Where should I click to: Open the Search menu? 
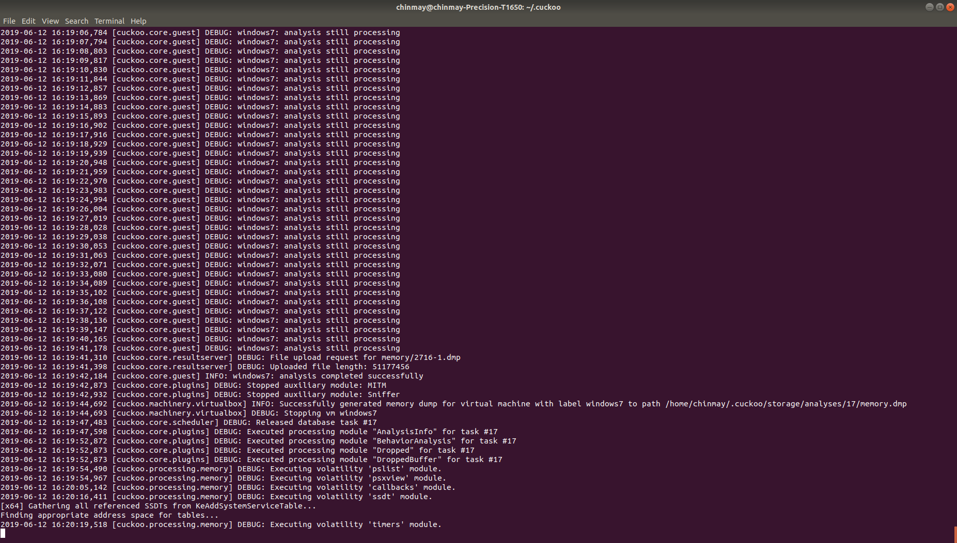tap(76, 21)
